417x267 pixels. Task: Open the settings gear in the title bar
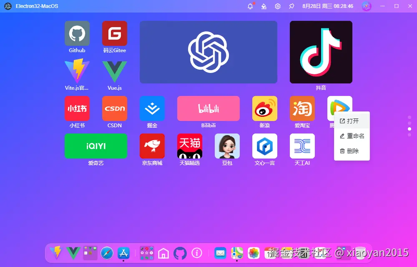point(278,6)
